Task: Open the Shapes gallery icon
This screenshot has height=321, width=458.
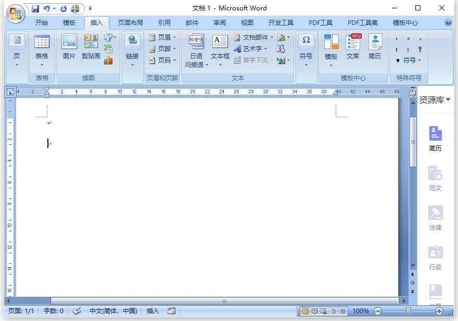Action: click(110, 38)
